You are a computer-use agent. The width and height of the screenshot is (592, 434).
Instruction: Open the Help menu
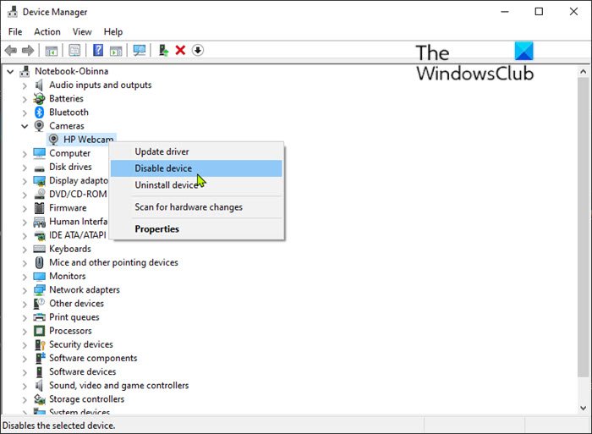pyautogui.click(x=113, y=32)
